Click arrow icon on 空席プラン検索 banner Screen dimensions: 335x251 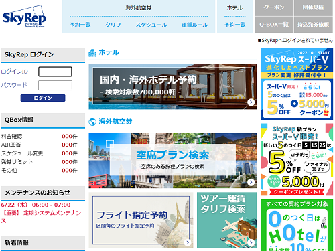[x=251, y=182]
